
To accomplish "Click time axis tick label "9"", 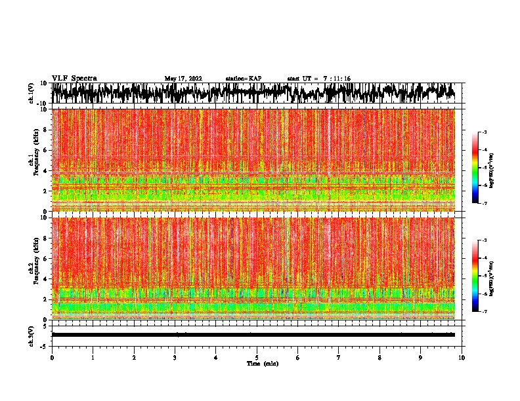I will (420, 358).
